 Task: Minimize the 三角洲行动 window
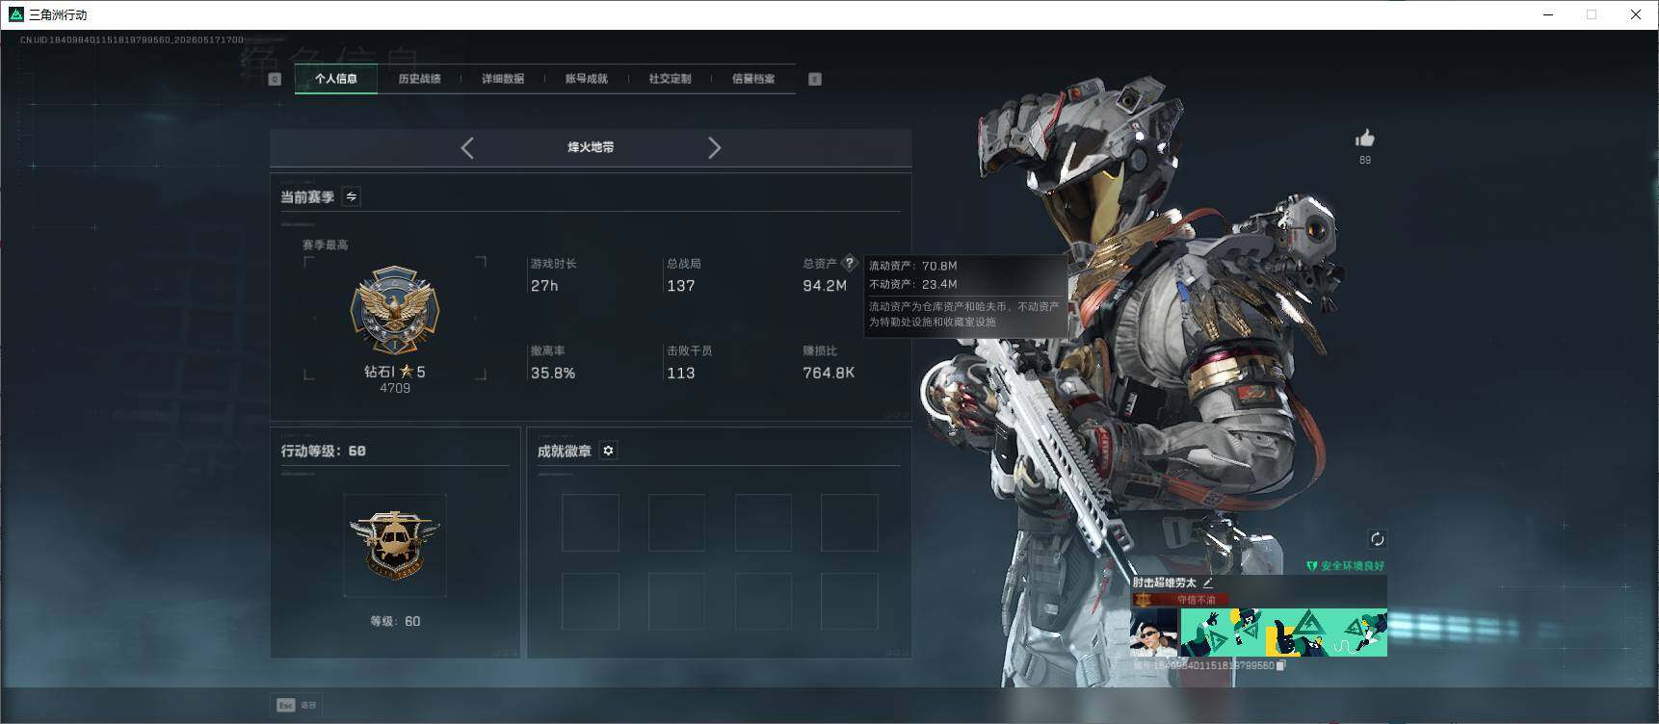point(1548,14)
